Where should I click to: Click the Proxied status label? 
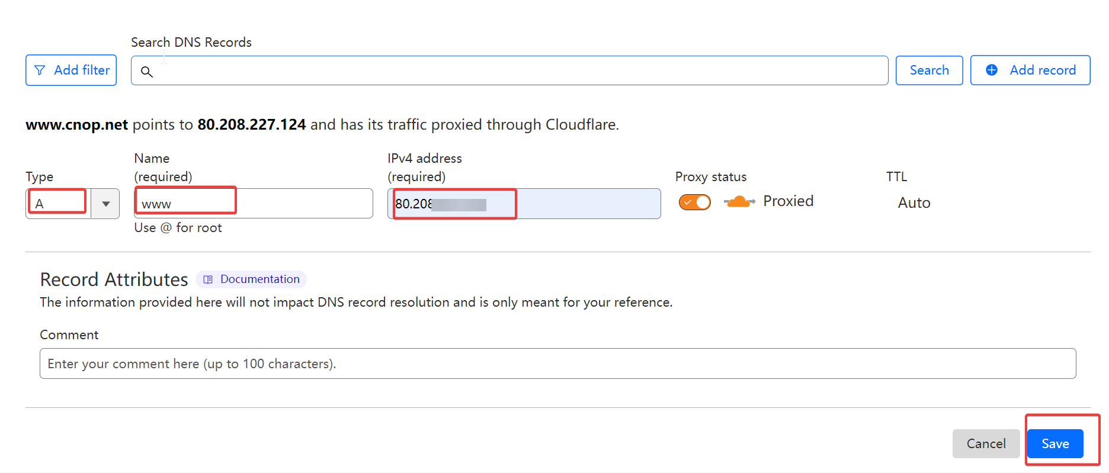788,201
